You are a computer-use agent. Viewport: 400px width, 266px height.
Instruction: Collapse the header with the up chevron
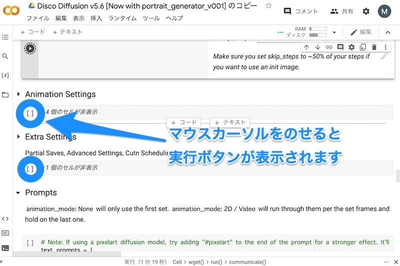click(x=388, y=32)
